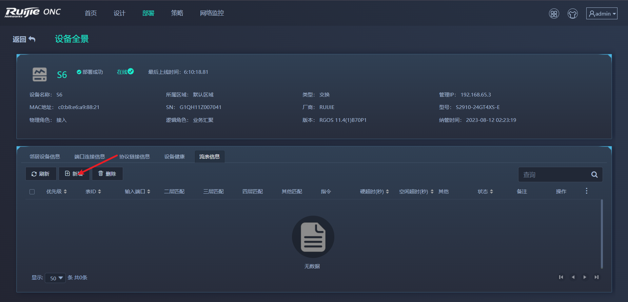Sort by 状态 column arrows
This screenshot has width=628, height=302.
click(491, 192)
